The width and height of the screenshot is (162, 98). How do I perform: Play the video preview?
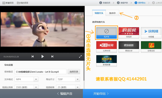click(x=42, y=57)
